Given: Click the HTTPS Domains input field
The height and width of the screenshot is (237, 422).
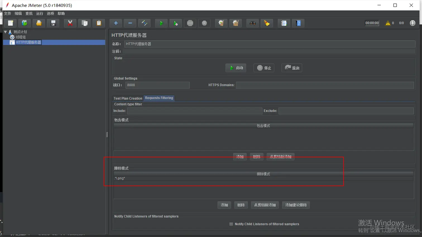Looking at the screenshot, I should pyautogui.click(x=325, y=85).
